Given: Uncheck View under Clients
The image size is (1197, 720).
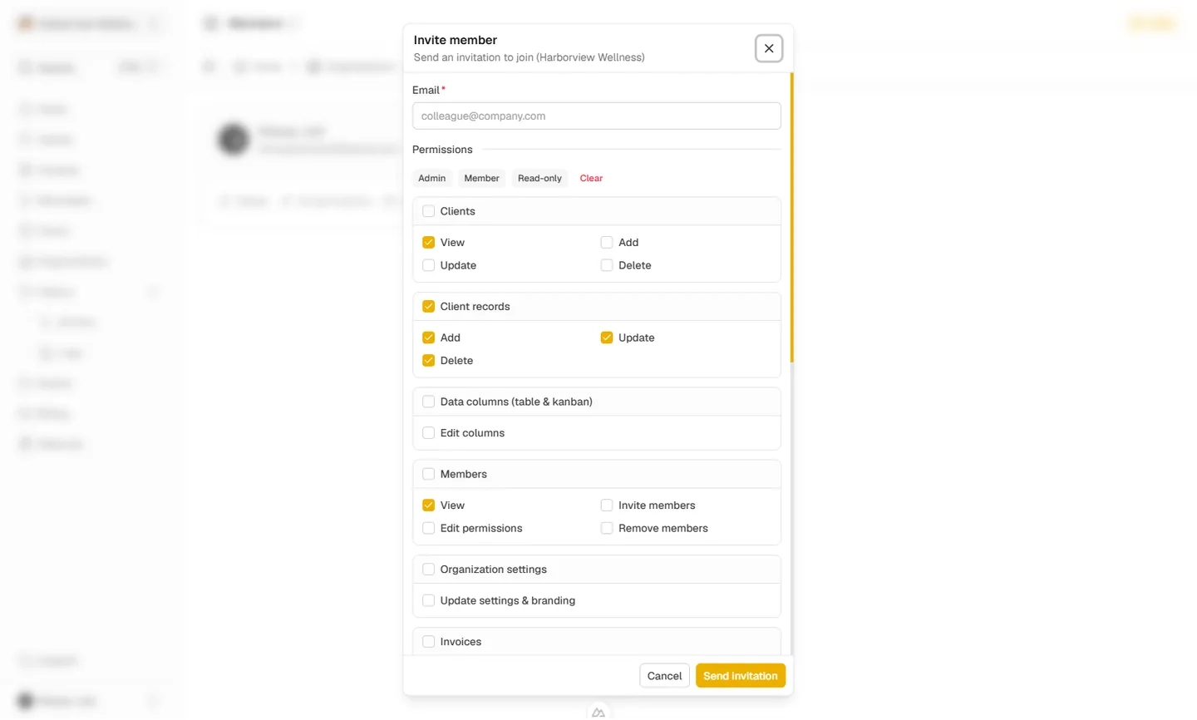Looking at the screenshot, I should coord(428,243).
